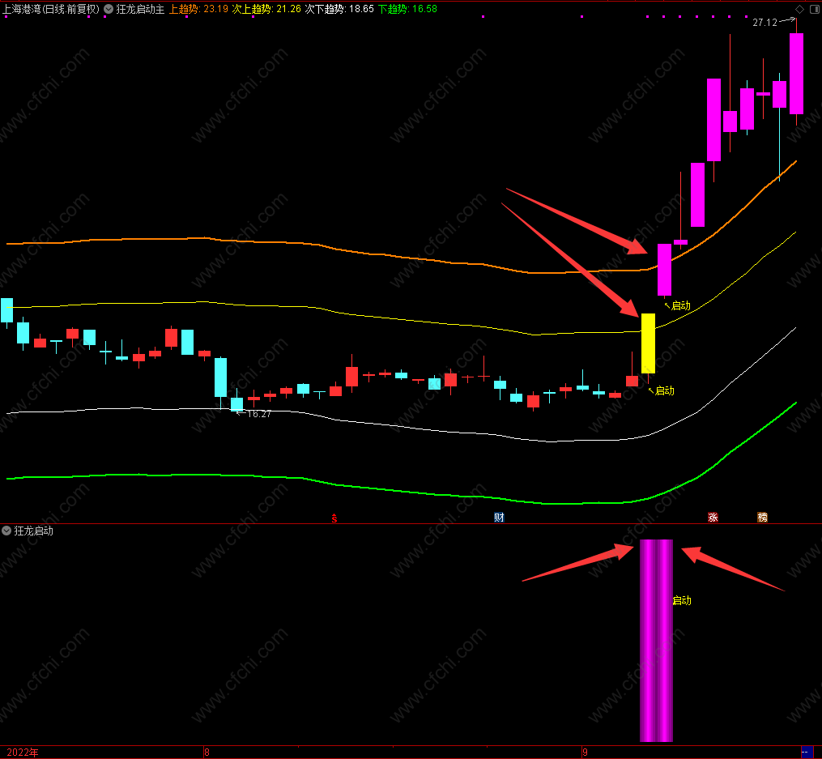Open the 涨 limit-up marker
The height and width of the screenshot is (759, 822).
[713, 518]
